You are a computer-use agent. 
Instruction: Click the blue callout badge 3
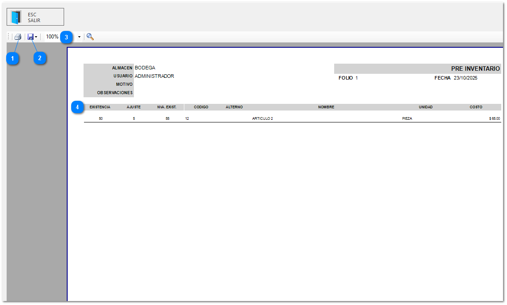(x=66, y=37)
